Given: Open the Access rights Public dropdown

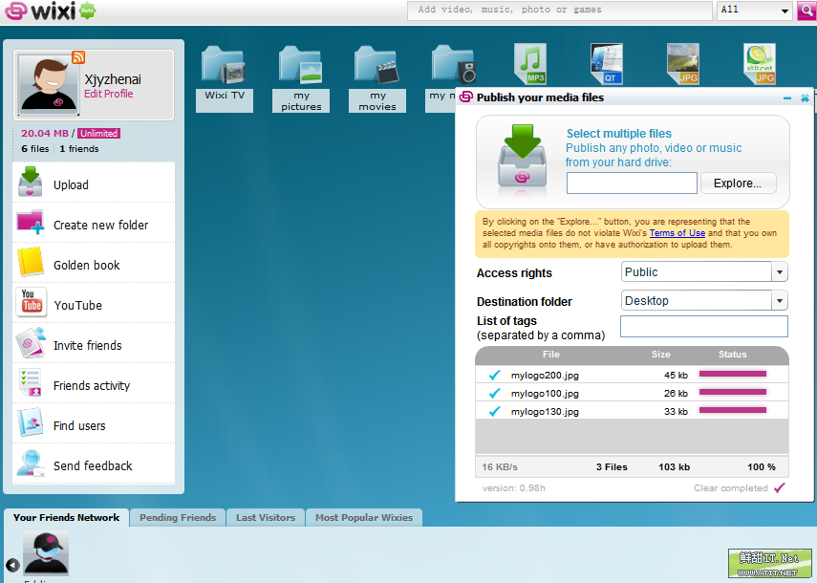Looking at the screenshot, I should [704, 272].
